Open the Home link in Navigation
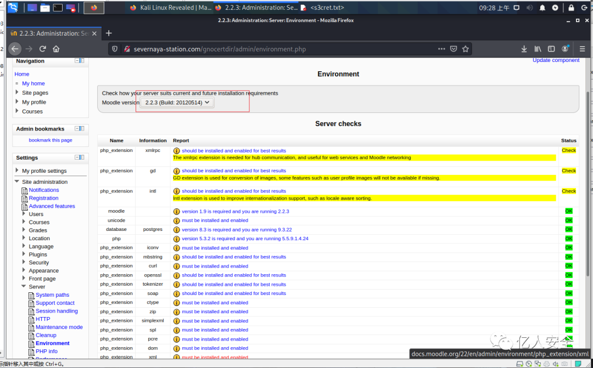The image size is (593, 368). 21,74
